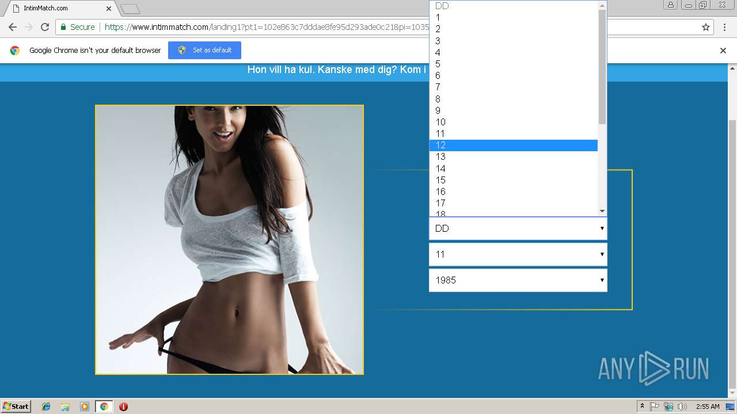Viewport: 737px width, 414px height.
Task: View site security info via Secure padlock
Action: (x=78, y=27)
